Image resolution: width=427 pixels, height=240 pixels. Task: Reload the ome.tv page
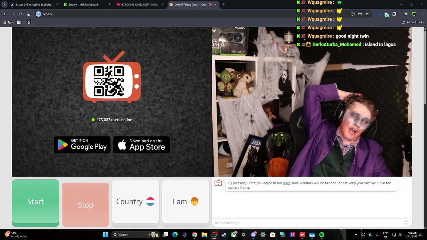tap(21, 14)
